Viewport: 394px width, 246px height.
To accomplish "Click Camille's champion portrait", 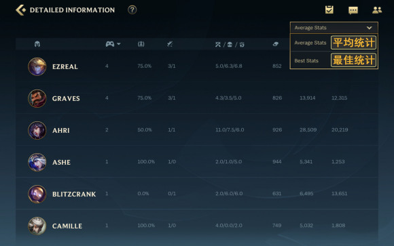I will (37, 226).
